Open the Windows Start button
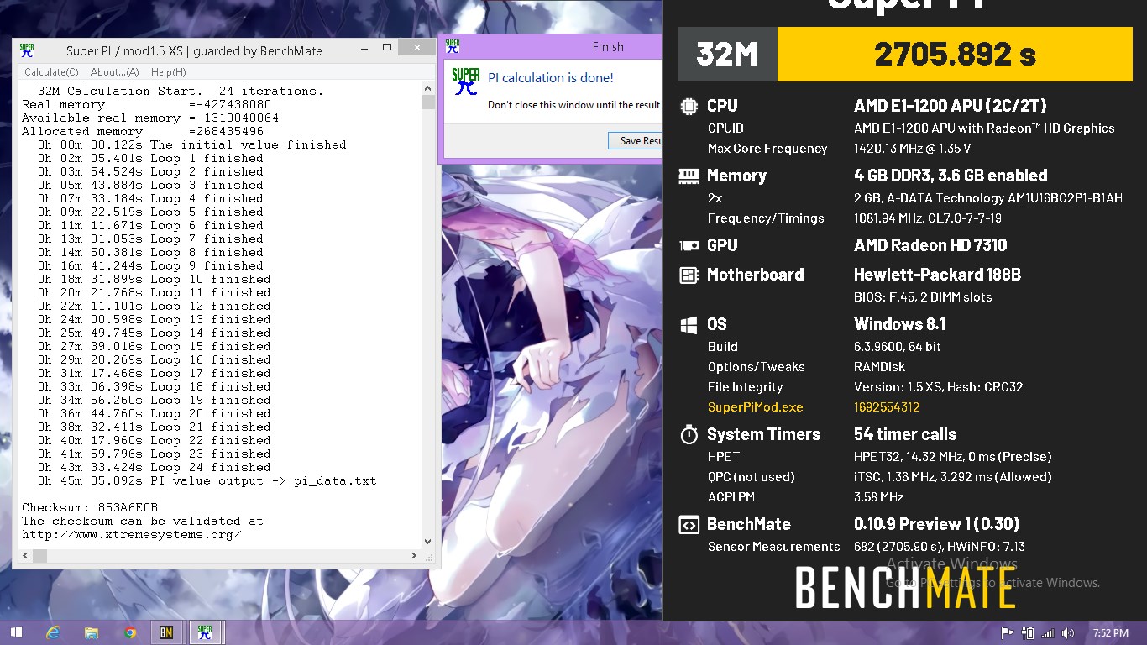The image size is (1147, 645). [x=16, y=632]
